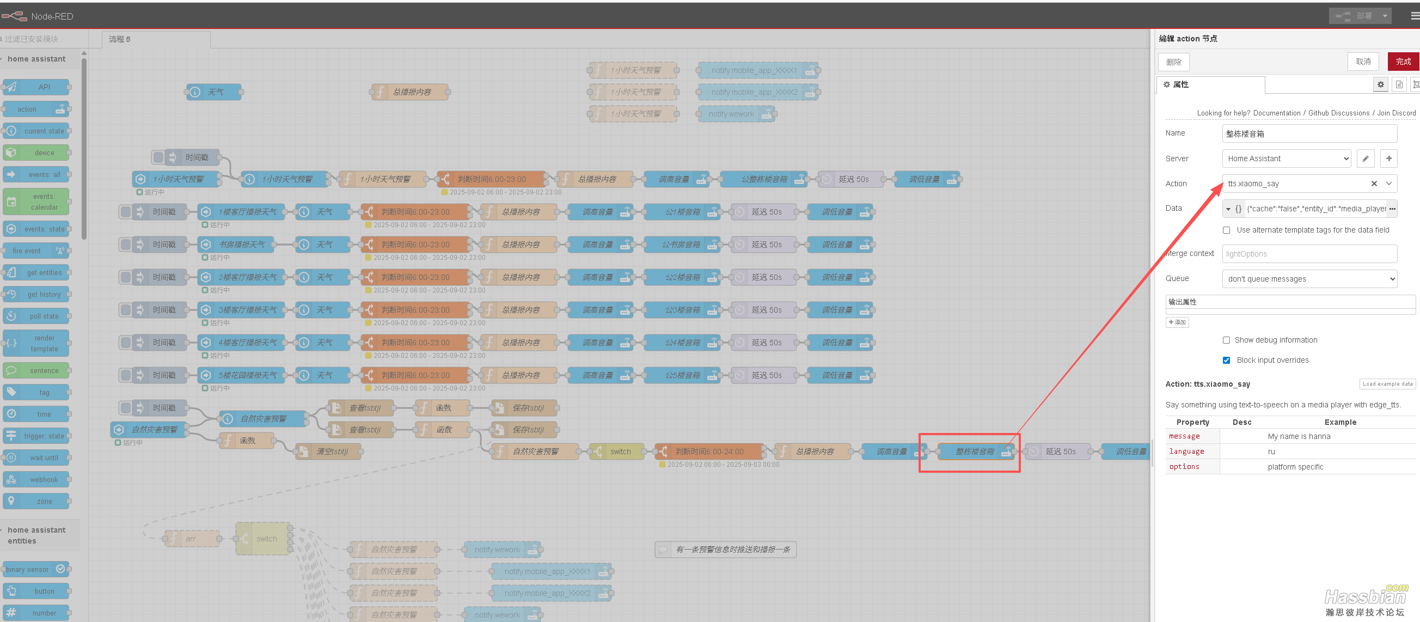Select the get history palette node
Viewport: 1420px width, 622px height.
(36, 295)
